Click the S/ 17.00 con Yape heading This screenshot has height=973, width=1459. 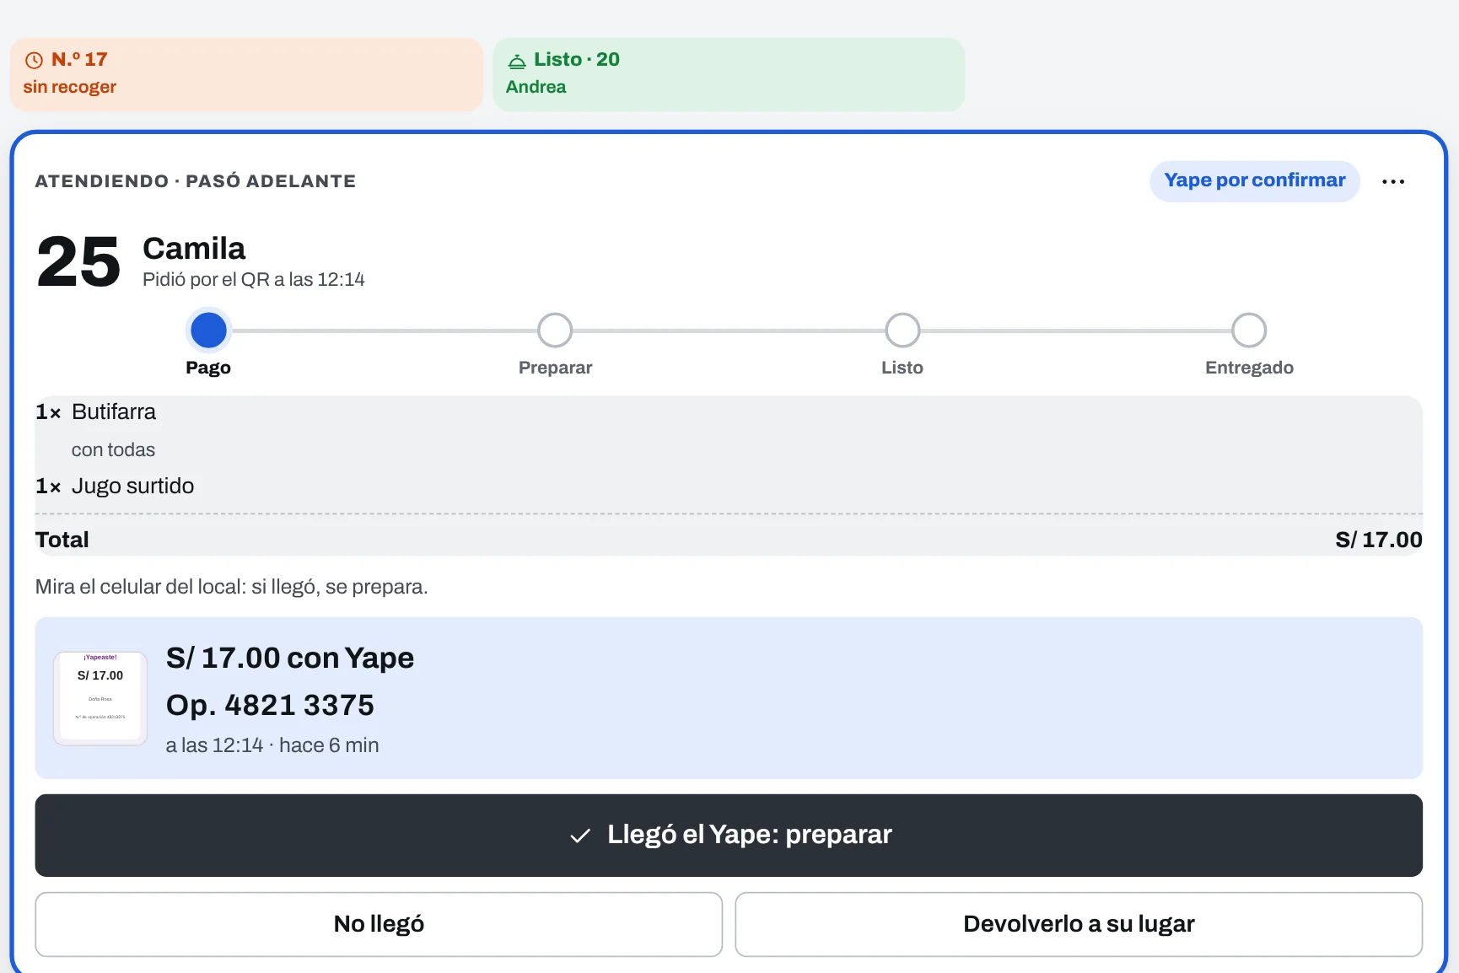(x=290, y=658)
